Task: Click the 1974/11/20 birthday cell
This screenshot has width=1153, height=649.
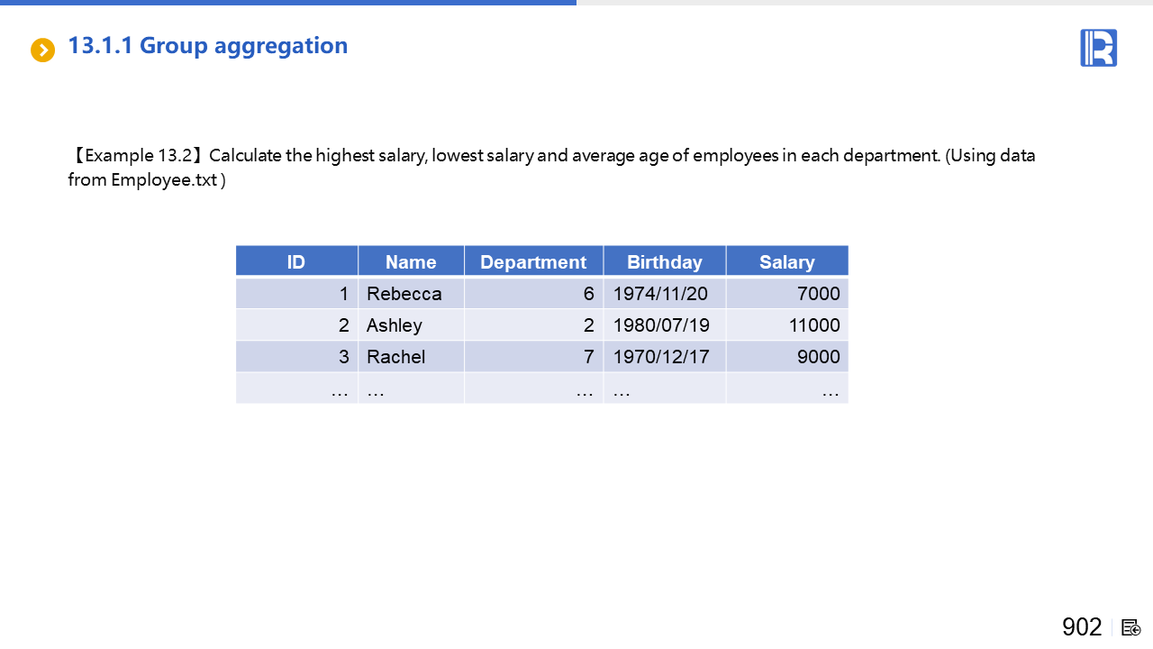Action: pos(661,294)
